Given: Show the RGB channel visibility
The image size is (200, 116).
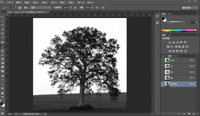Looking at the screenshot, I should click(163, 60).
